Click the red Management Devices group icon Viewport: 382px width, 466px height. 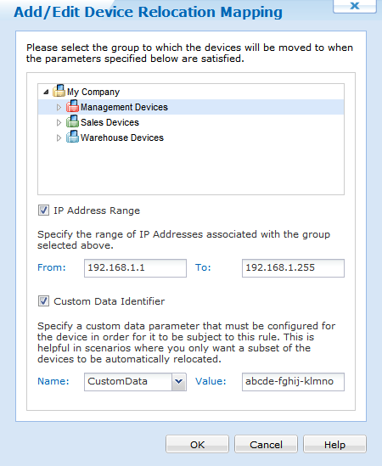pos(72,106)
